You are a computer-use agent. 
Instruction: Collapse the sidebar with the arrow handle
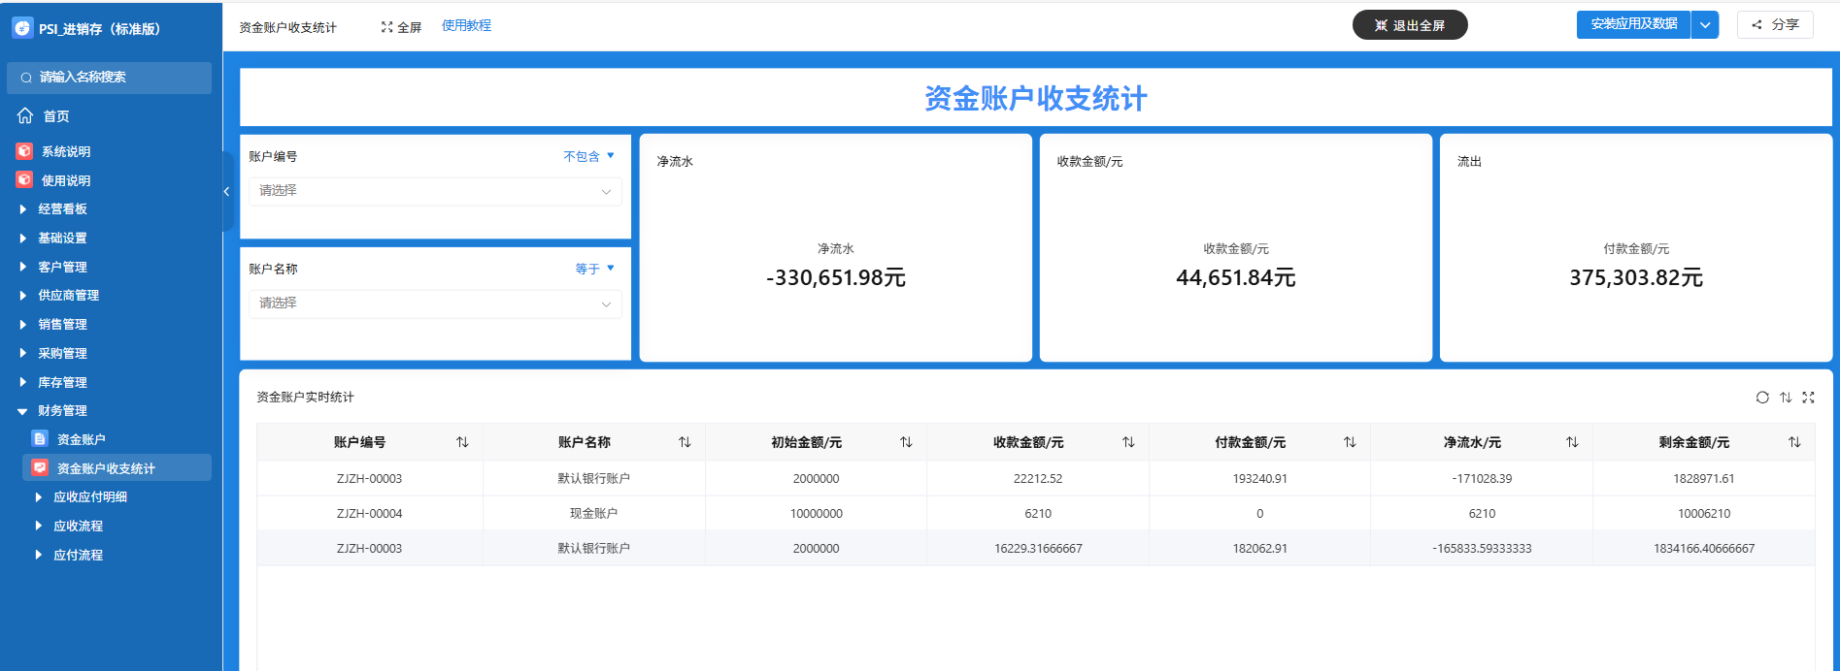point(227,192)
